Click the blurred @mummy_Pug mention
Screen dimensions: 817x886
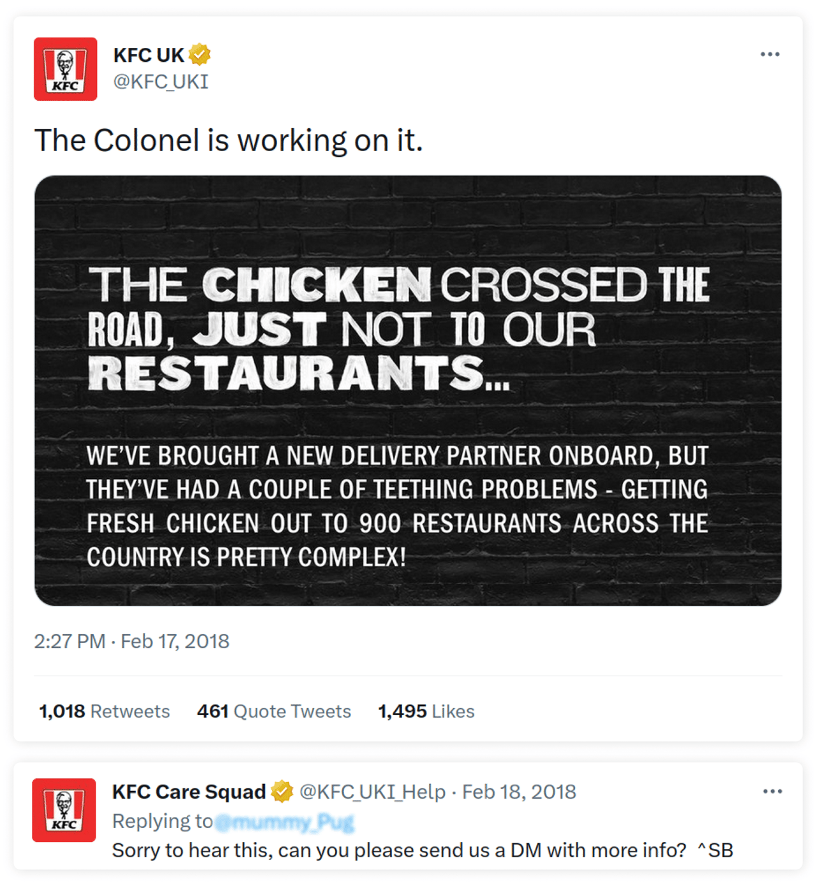click(287, 822)
